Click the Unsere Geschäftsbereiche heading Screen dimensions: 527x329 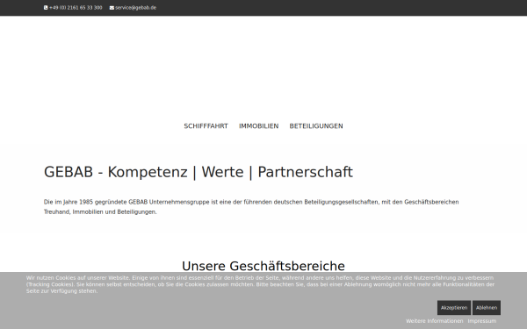pos(263,266)
